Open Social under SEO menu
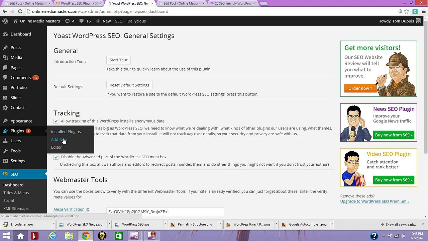 [x=9, y=200]
